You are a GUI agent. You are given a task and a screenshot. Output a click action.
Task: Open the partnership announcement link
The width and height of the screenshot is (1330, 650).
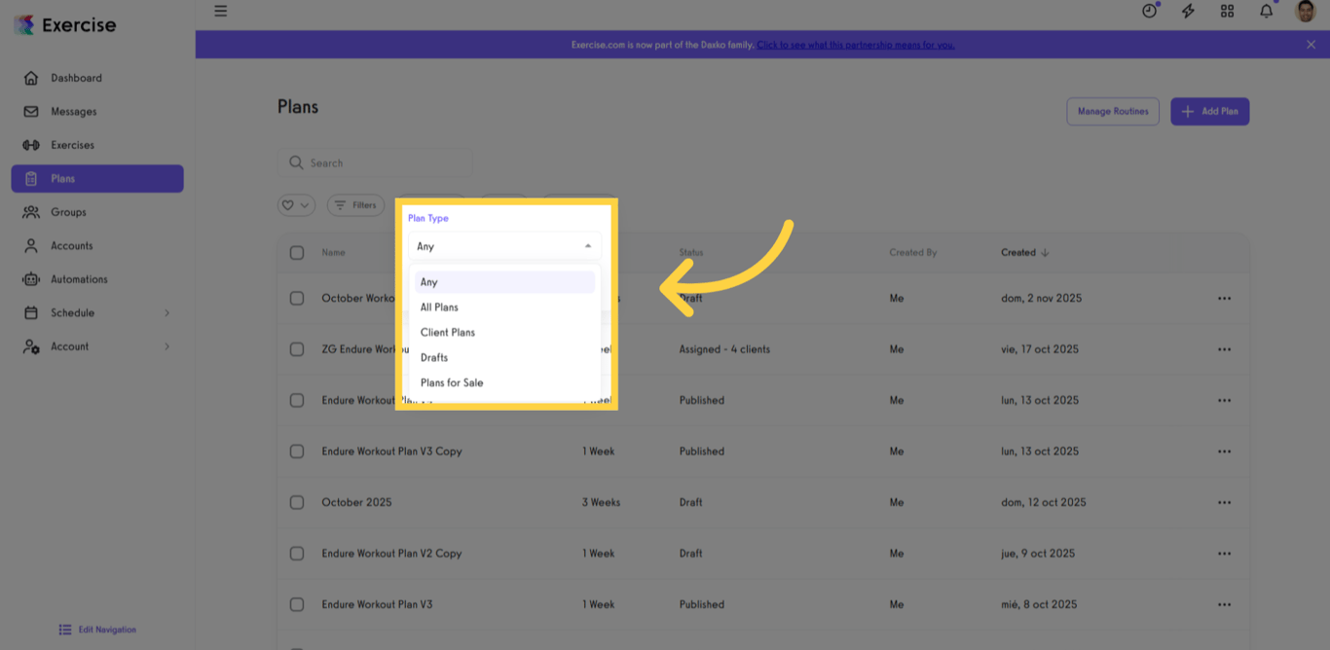point(856,45)
